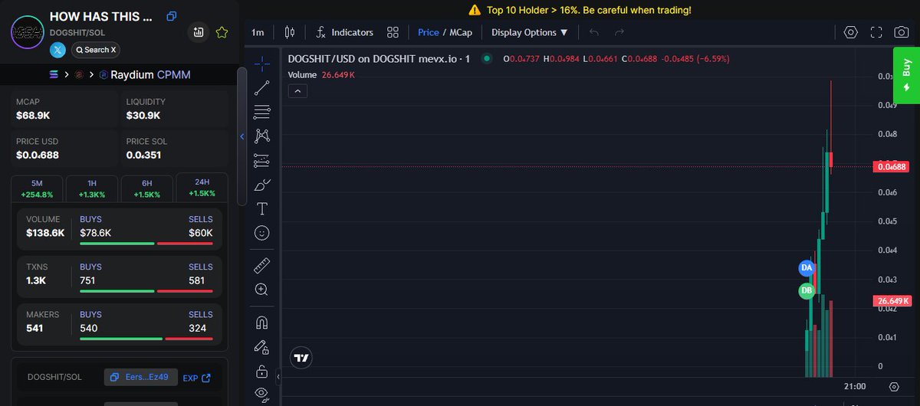Click the DA trade marker on chart
Screen dimensions: 920x406
pos(807,268)
